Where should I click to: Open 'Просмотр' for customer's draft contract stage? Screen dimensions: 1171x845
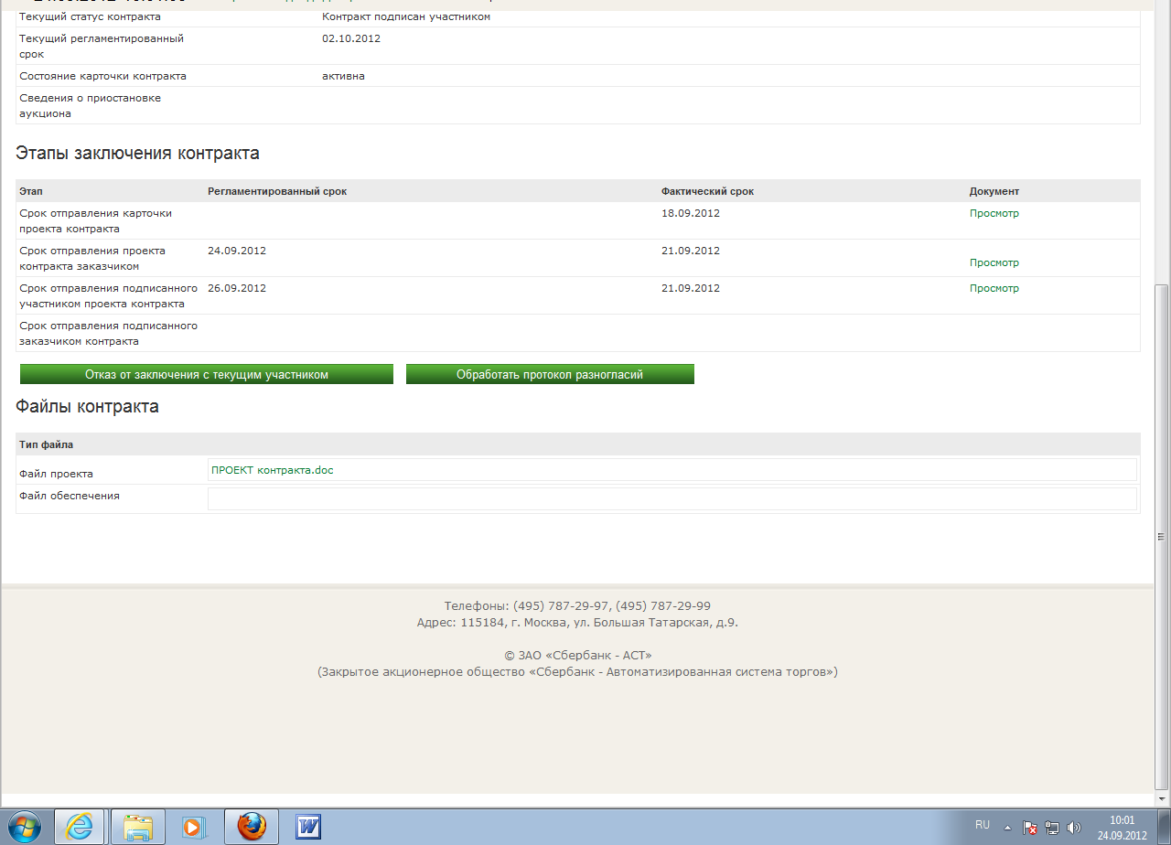point(994,262)
